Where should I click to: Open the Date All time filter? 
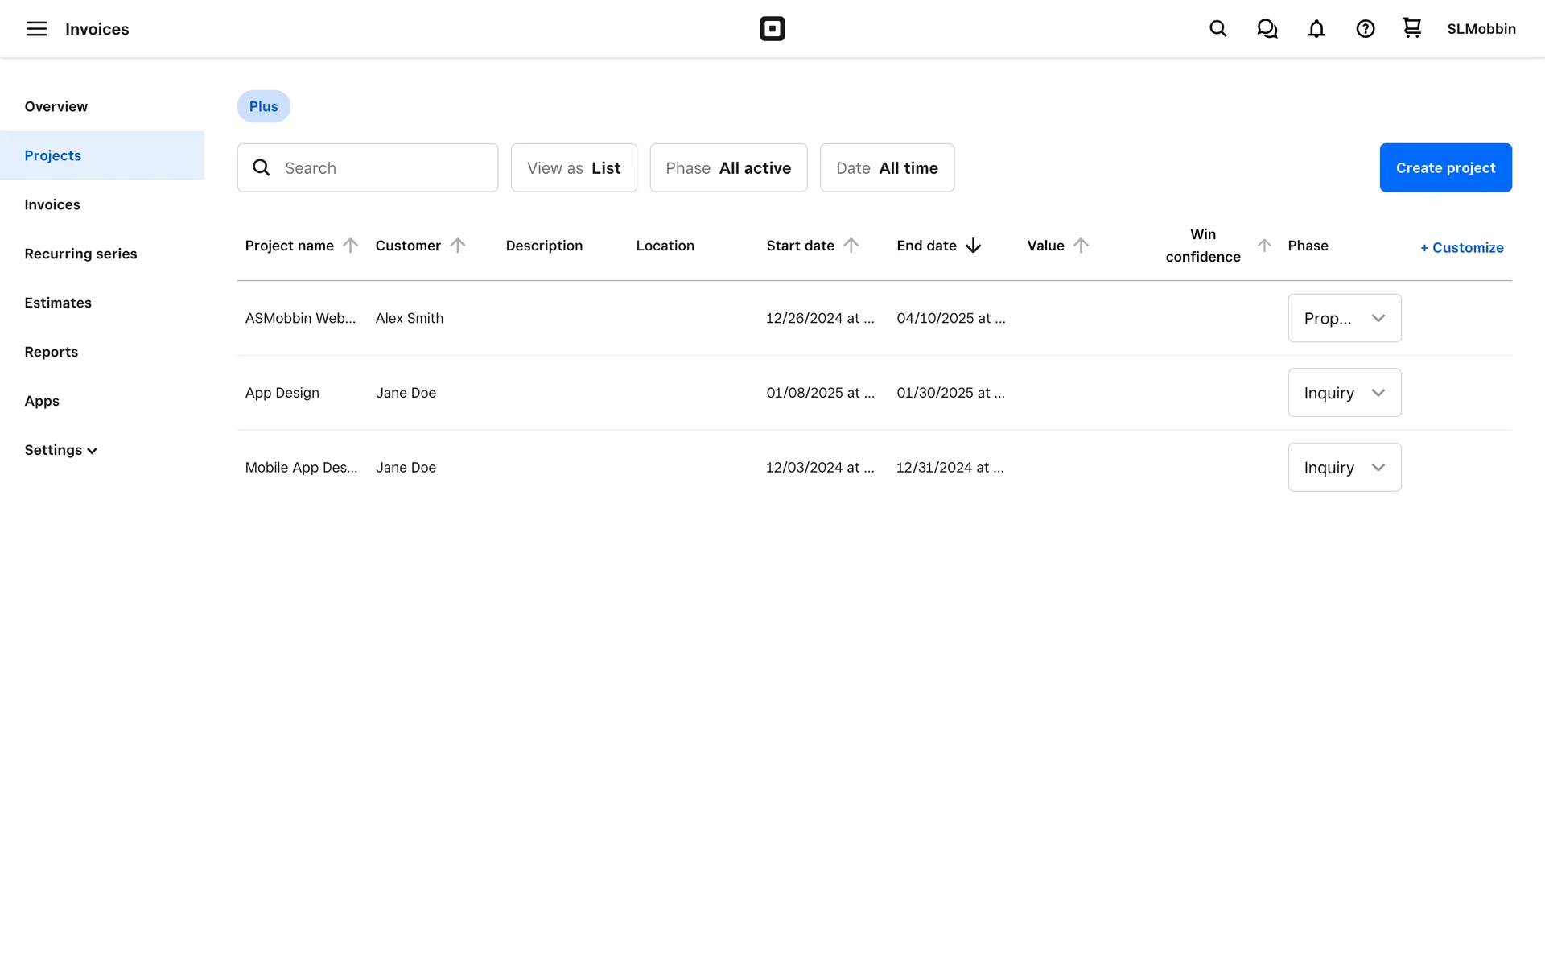(887, 167)
